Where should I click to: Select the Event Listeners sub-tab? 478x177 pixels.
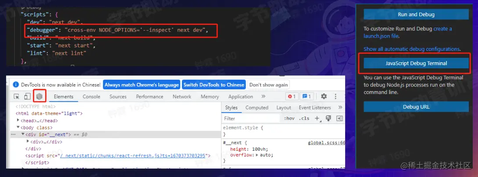coord(315,107)
